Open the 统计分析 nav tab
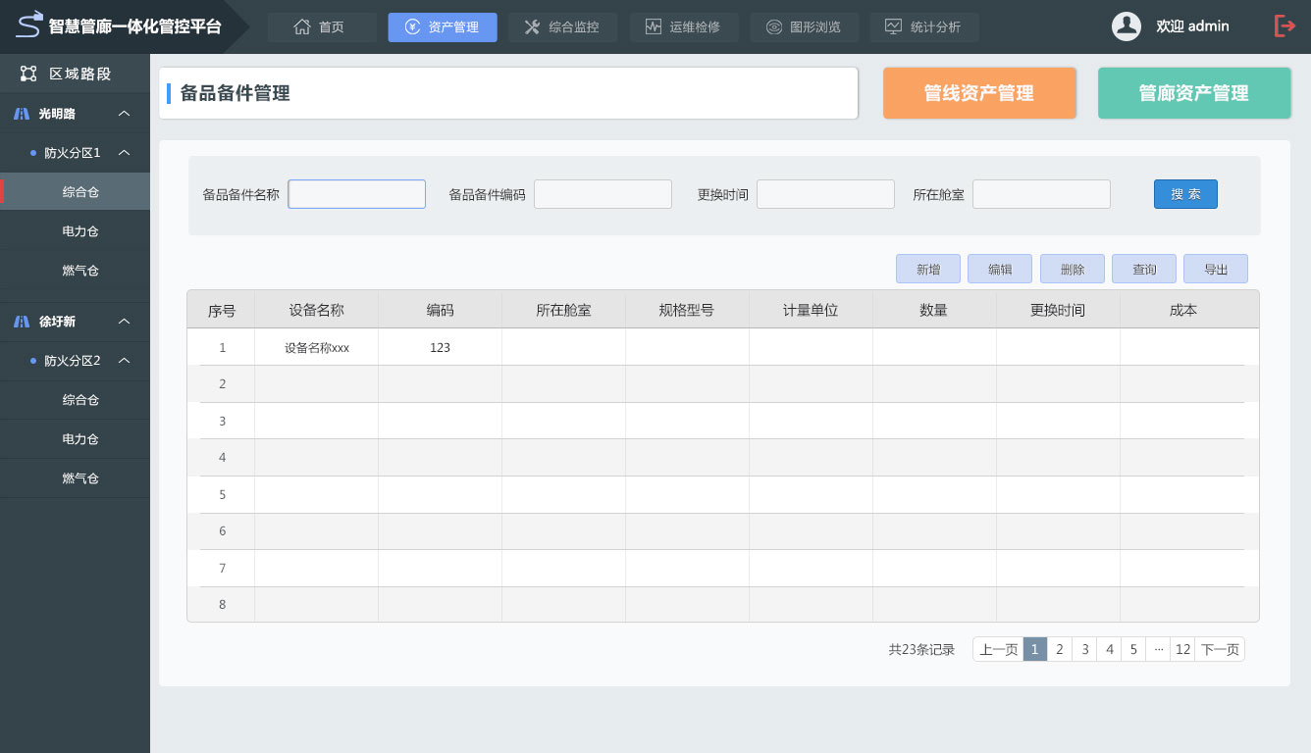Viewport: 1311px width, 753px height. point(923,27)
